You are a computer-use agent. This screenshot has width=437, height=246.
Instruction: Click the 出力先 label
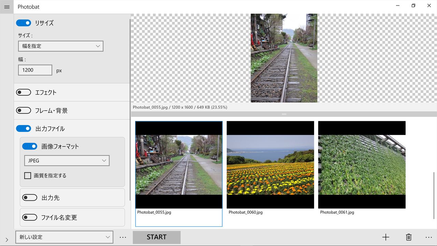(51, 197)
